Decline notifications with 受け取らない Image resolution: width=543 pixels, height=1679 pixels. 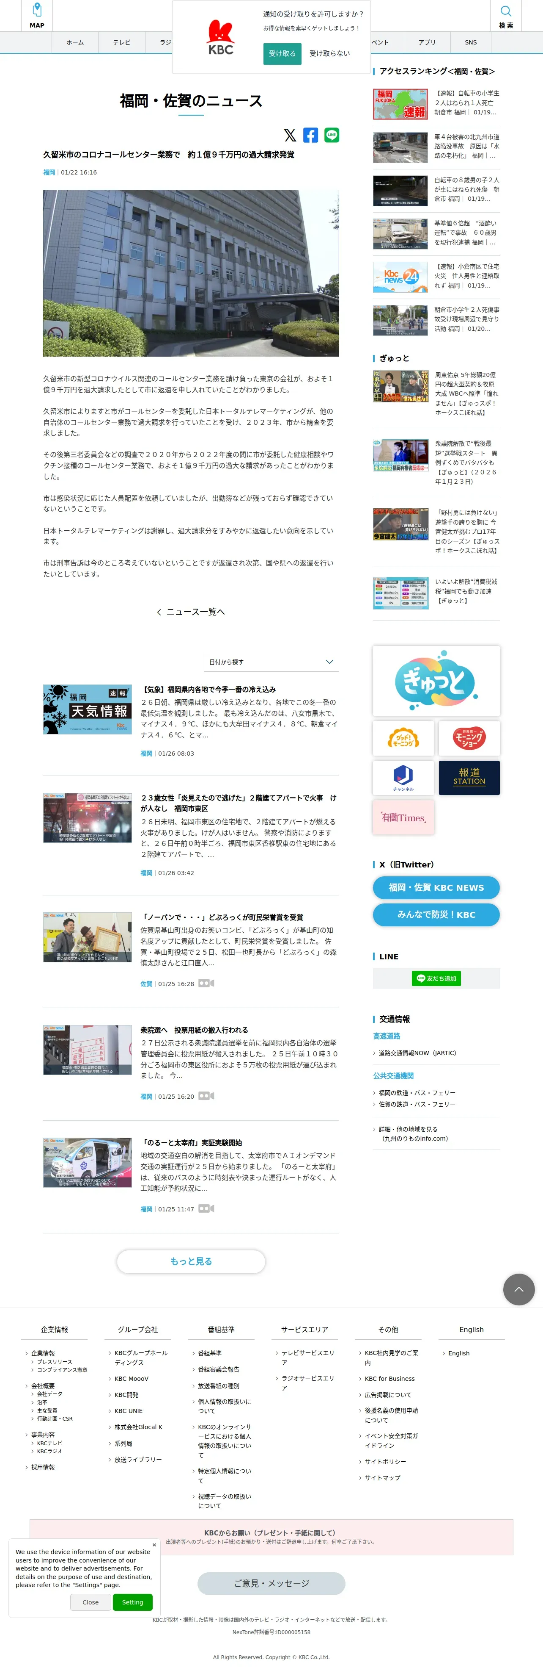pos(329,53)
